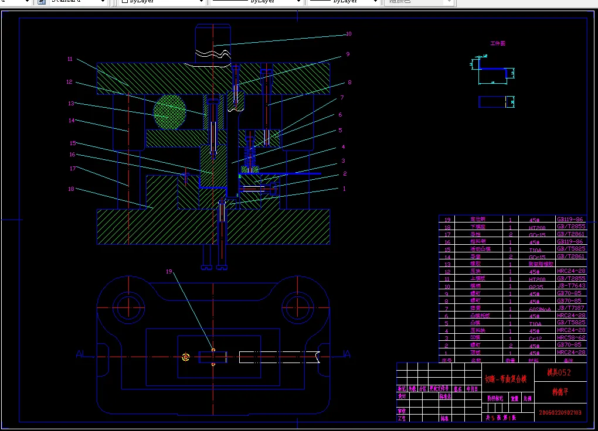Click GB70-85 in parts row 9
This screenshot has height=431, width=598.
coord(569,293)
